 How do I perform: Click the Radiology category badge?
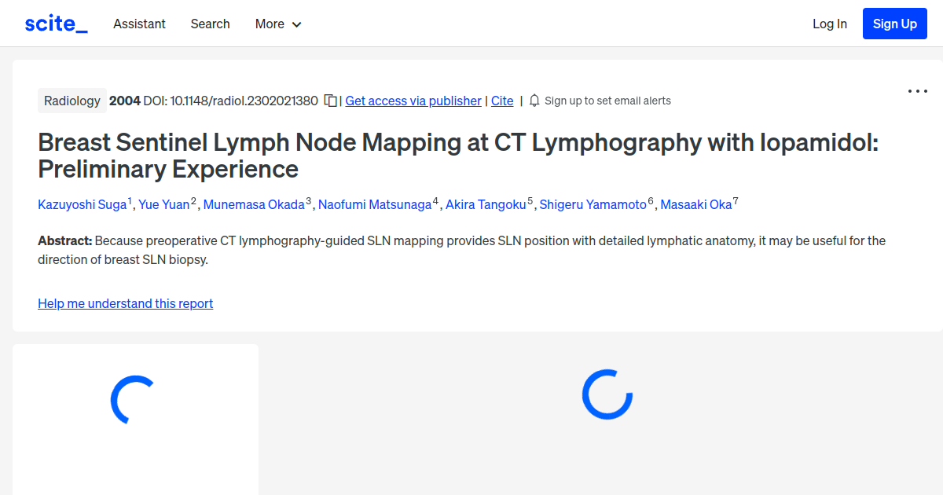coord(72,101)
